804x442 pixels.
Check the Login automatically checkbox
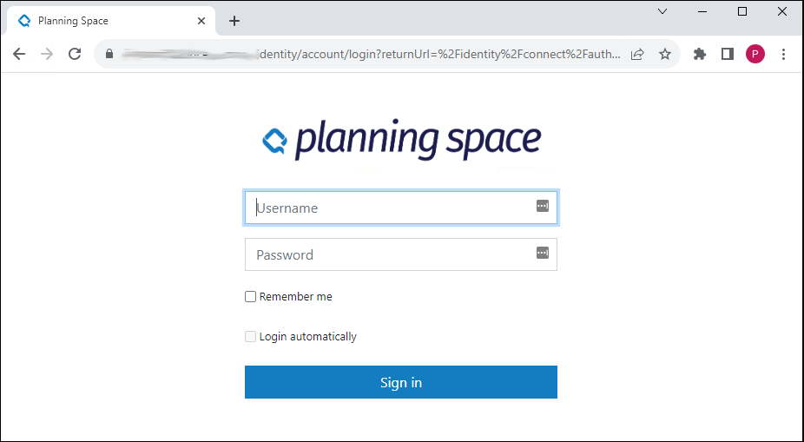(251, 337)
